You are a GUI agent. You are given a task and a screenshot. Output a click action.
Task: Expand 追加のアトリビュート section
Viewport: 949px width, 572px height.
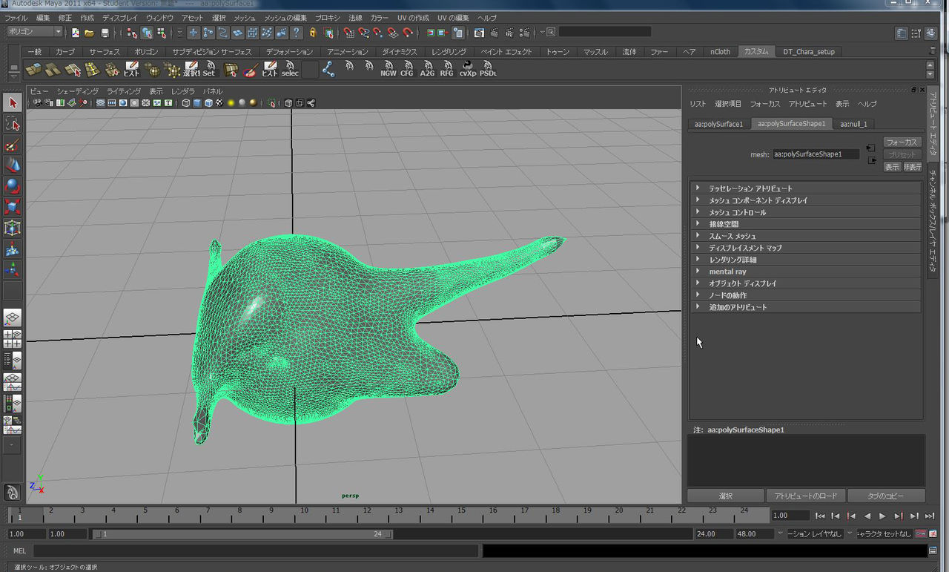805,307
